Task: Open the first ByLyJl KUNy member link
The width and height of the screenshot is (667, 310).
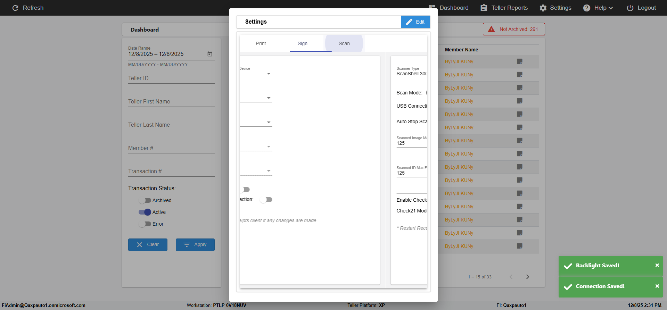Action: click(459, 61)
